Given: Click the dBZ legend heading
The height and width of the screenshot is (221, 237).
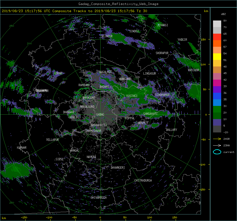Looking at the screenshot, I should click(x=223, y=14).
